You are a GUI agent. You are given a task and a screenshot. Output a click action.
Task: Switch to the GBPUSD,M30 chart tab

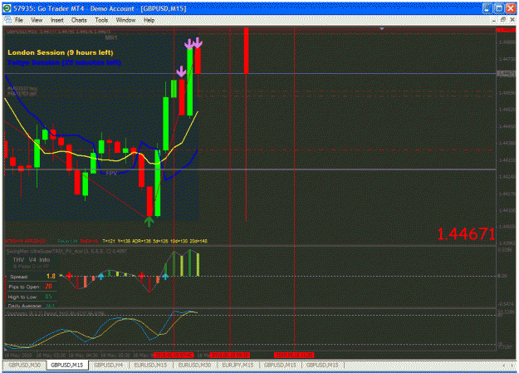pyautogui.click(x=24, y=365)
